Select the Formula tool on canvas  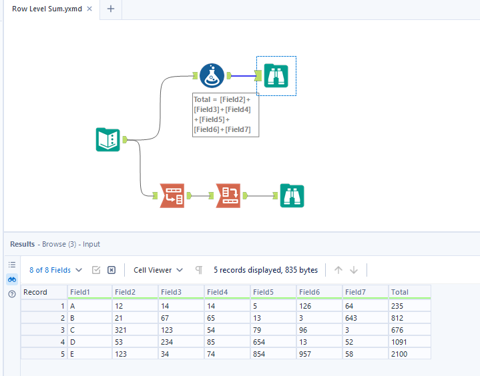[212, 76]
